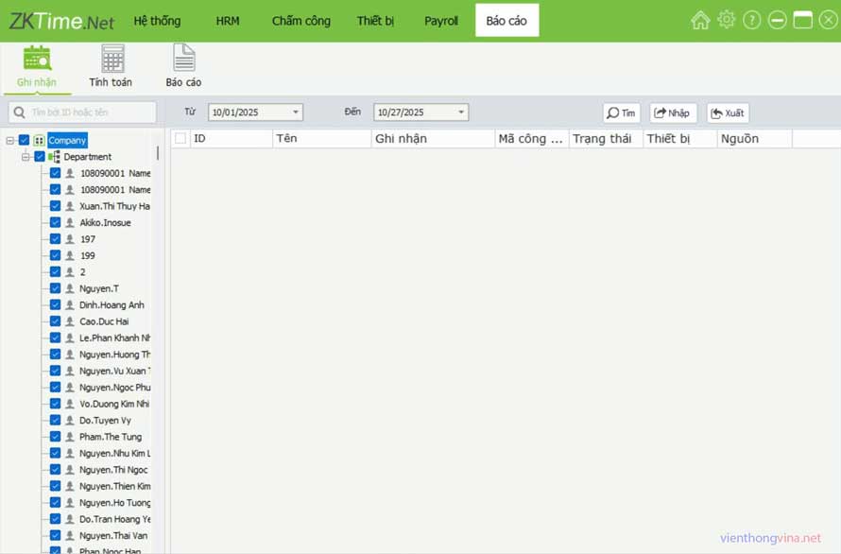Screen dimensions: 841x554
Task: Toggle the Akiko.Inosue employee checkbox
Action: pyautogui.click(x=55, y=223)
